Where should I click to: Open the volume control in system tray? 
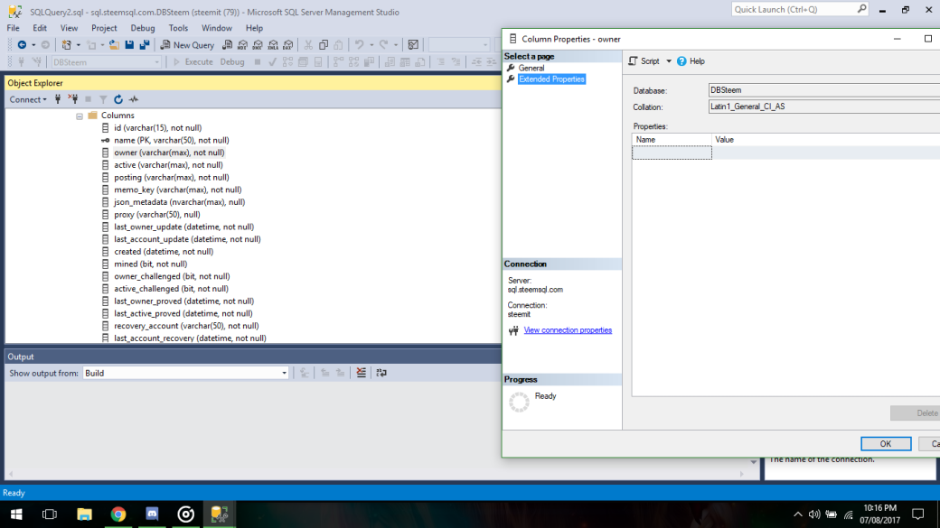coord(814,514)
